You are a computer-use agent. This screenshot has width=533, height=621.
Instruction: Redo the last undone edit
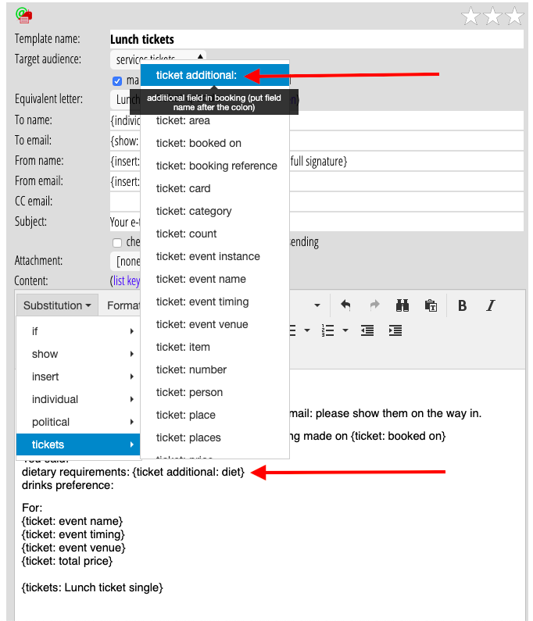[374, 305]
